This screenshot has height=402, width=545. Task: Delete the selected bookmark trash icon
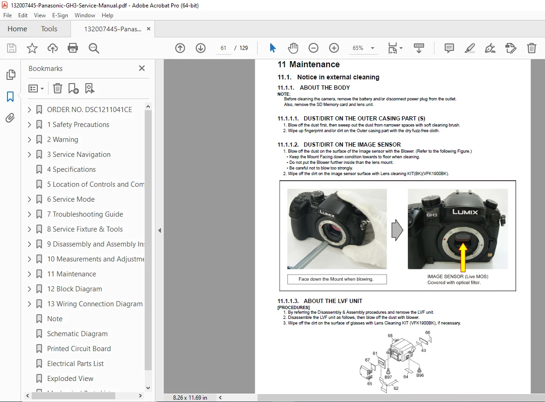[57, 88]
